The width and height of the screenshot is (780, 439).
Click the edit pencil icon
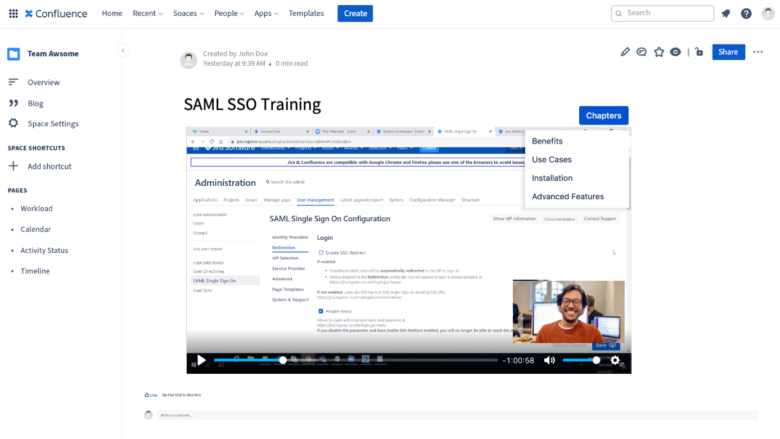click(x=625, y=52)
